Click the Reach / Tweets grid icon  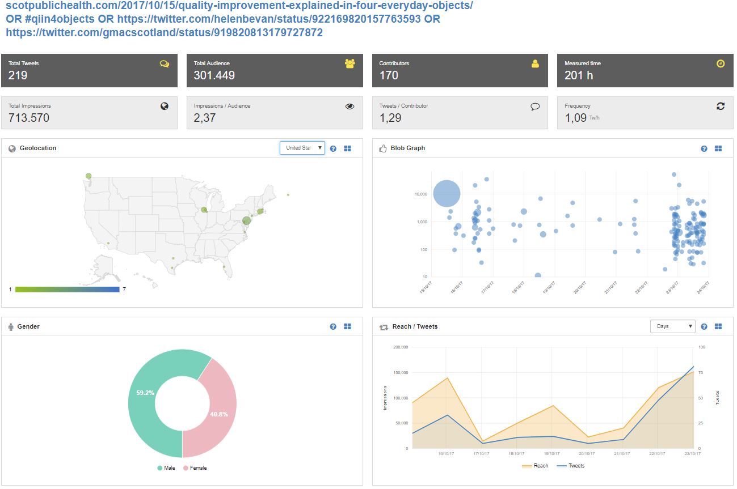click(718, 327)
